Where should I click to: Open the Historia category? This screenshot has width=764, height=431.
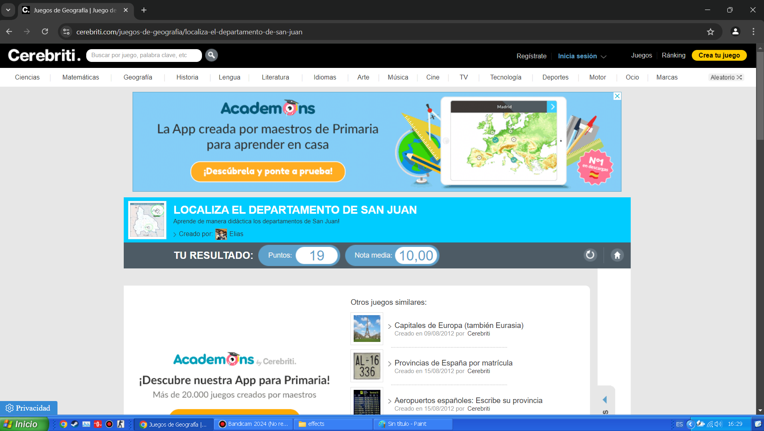pos(187,77)
